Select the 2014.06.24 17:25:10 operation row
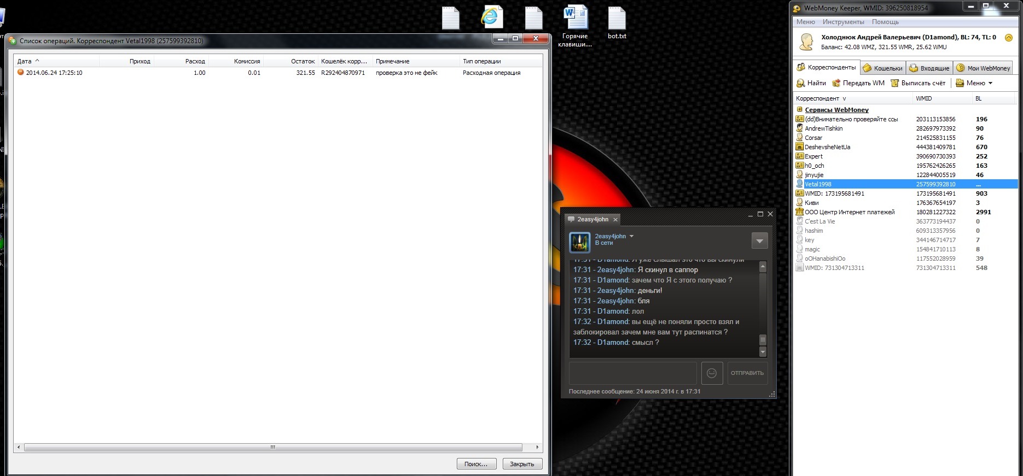The width and height of the screenshot is (1023, 476). (278, 73)
